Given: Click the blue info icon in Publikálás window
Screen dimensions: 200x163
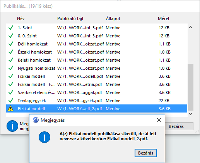Looking at the screenshot, I should click(x=12, y=126).
